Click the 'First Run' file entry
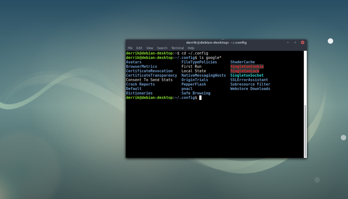 pyautogui.click(x=191, y=66)
